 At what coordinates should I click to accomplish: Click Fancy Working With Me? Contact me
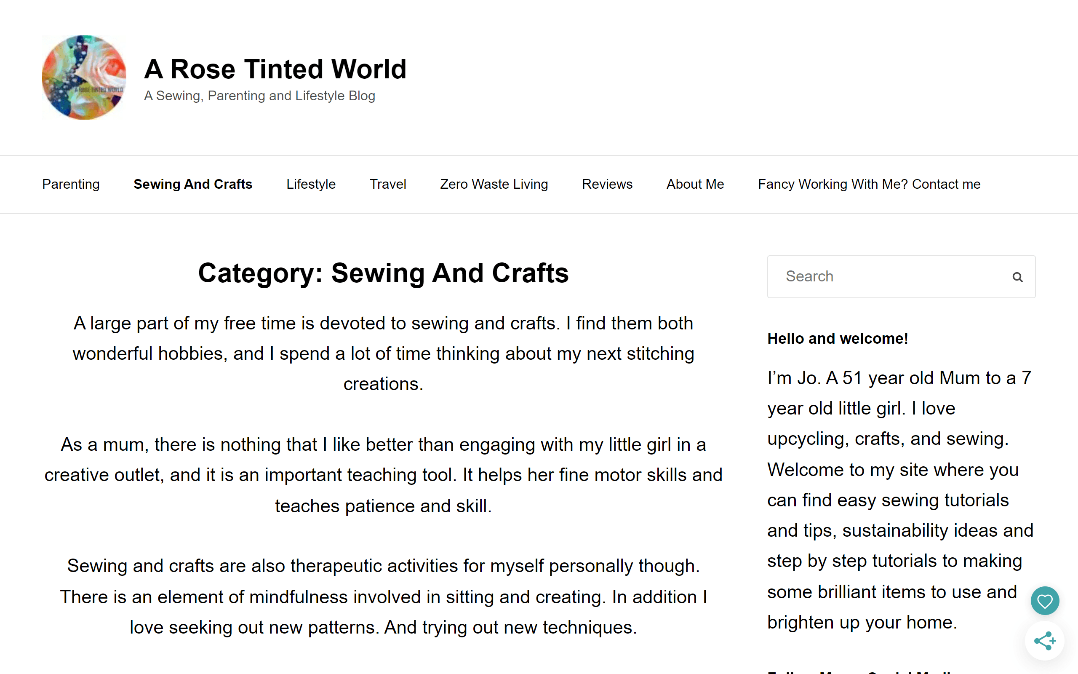click(x=869, y=184)
